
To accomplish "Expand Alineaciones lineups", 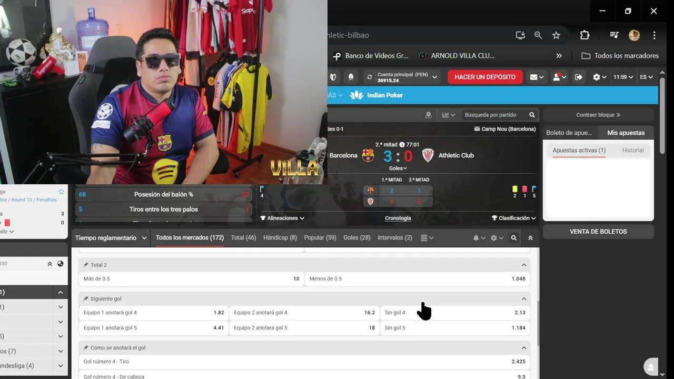I will click(x=282, y=218).
